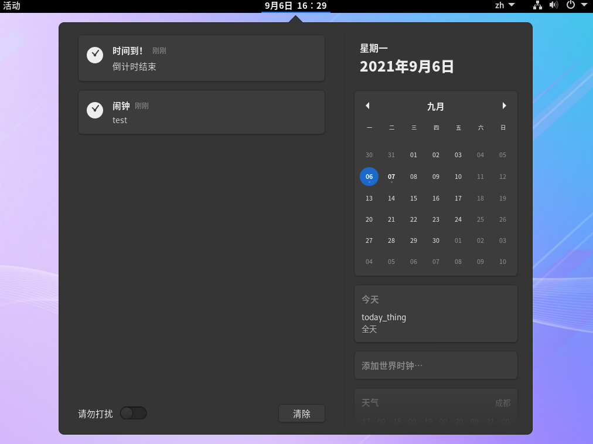Image resolution: width=593 pixels, height=444 pixels.
Task: Toggle the Do Not Disturb switch
Action: [x=134, y=414]
